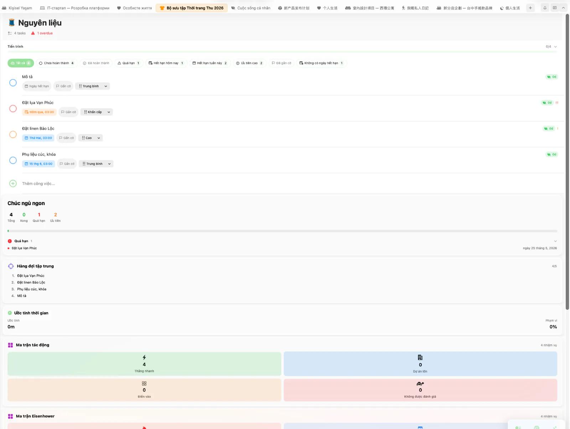Screen dimensions: 570x429
Task: Open the Thứ Hai, 03:00 due date picker
Action: 38,138
